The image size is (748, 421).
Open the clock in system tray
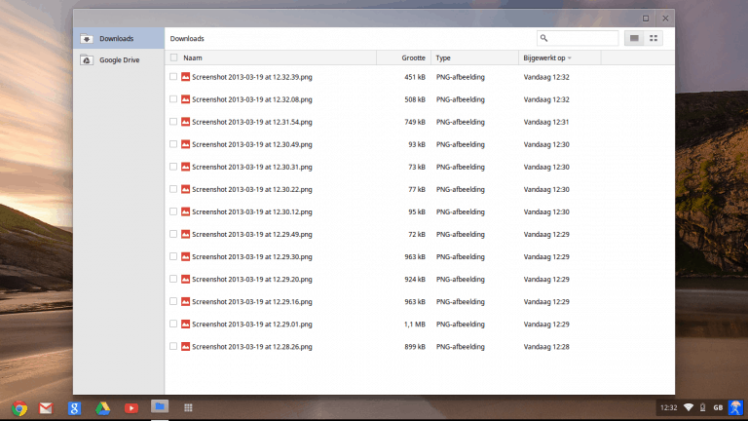668,407
